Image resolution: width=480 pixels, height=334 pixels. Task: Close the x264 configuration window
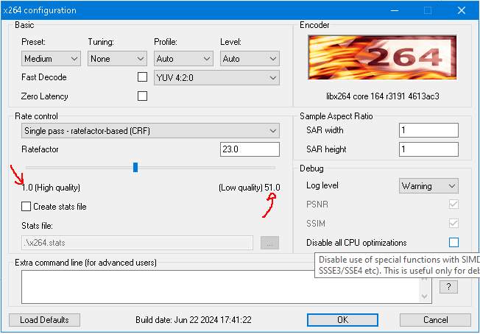(462, 10)
